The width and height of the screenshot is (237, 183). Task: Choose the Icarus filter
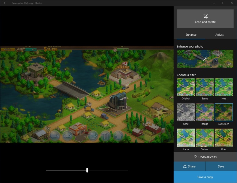(186, 138)
